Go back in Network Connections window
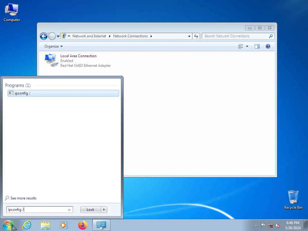This screenshot has height=231, width=308. point(44,36)
